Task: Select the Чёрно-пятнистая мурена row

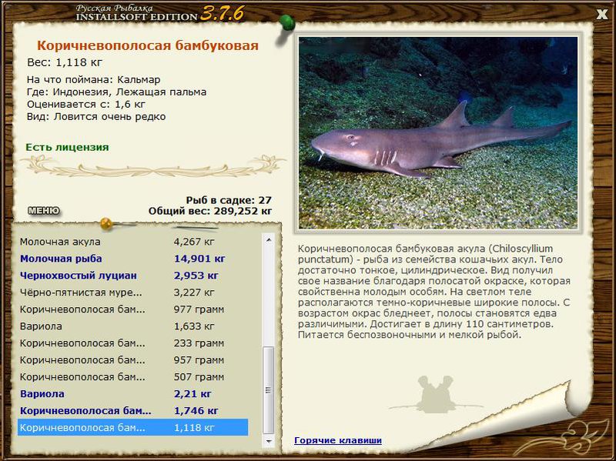Action: point(133,292)
